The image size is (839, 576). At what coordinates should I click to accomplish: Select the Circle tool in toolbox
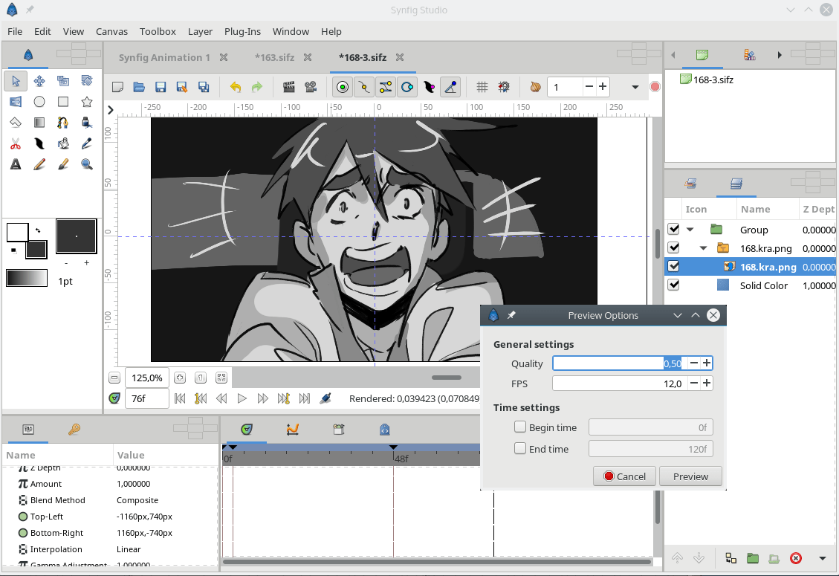(39, 102)
